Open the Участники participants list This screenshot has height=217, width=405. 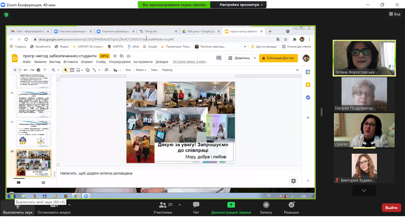163,207
